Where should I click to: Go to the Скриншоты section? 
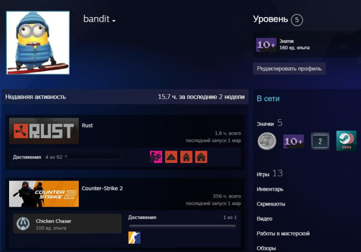coord(271,204)
